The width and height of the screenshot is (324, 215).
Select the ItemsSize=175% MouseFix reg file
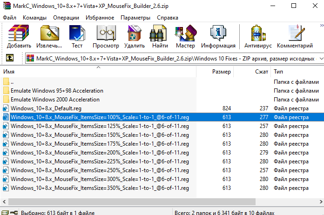(x=100, y=144)
